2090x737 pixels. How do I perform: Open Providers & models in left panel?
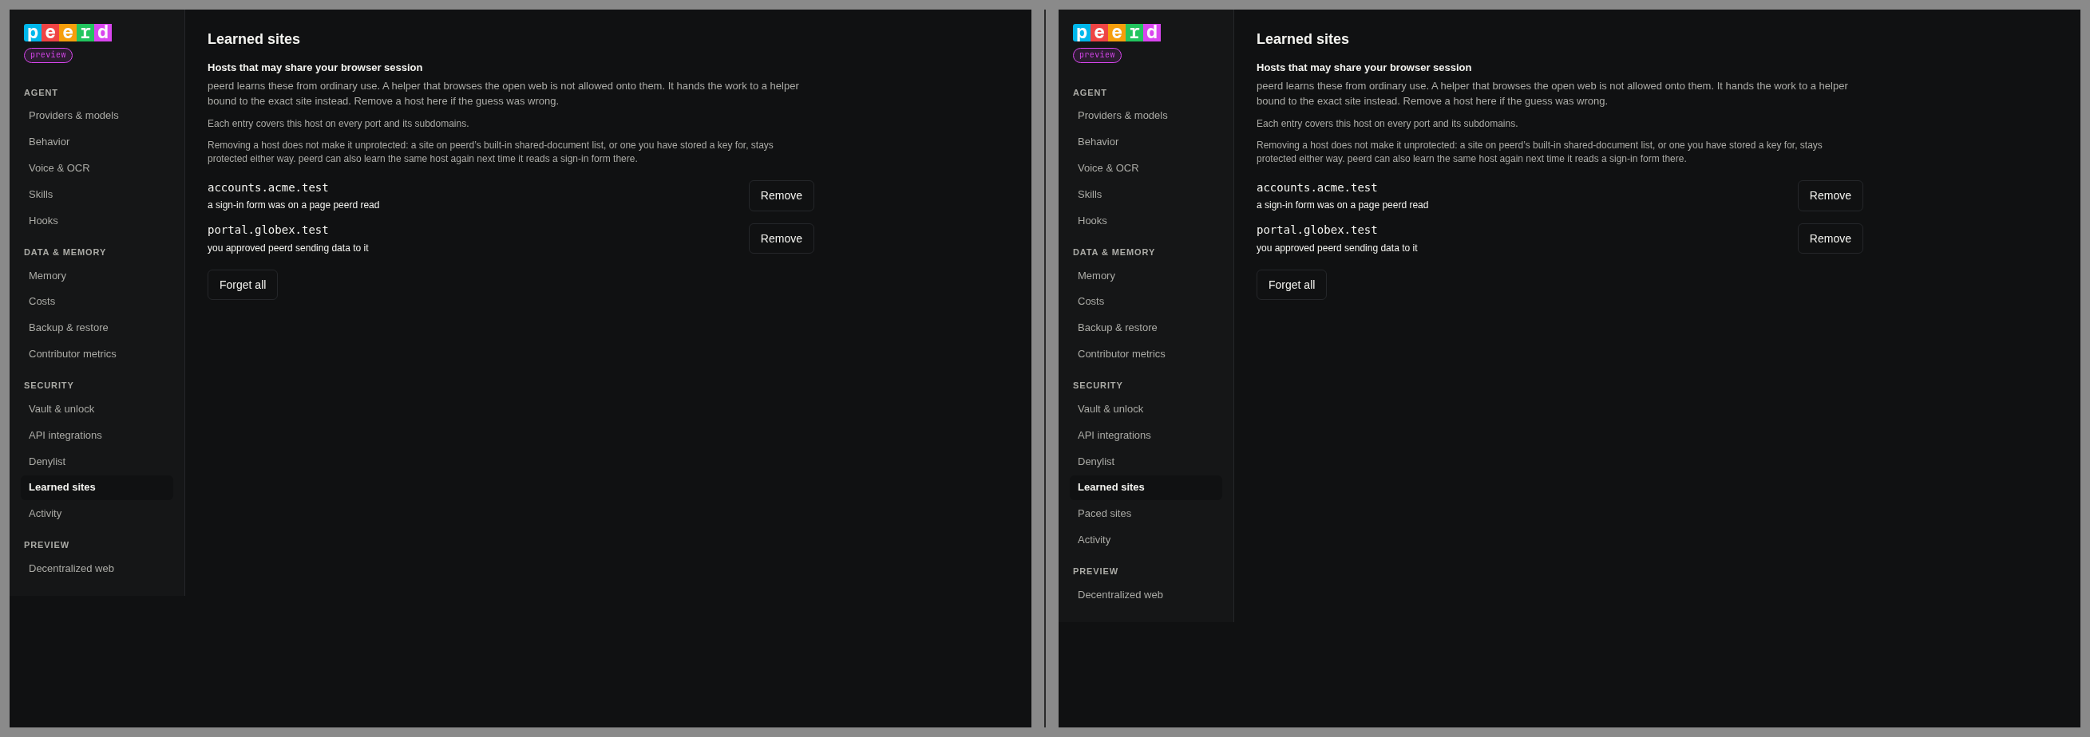coord(97,115)
